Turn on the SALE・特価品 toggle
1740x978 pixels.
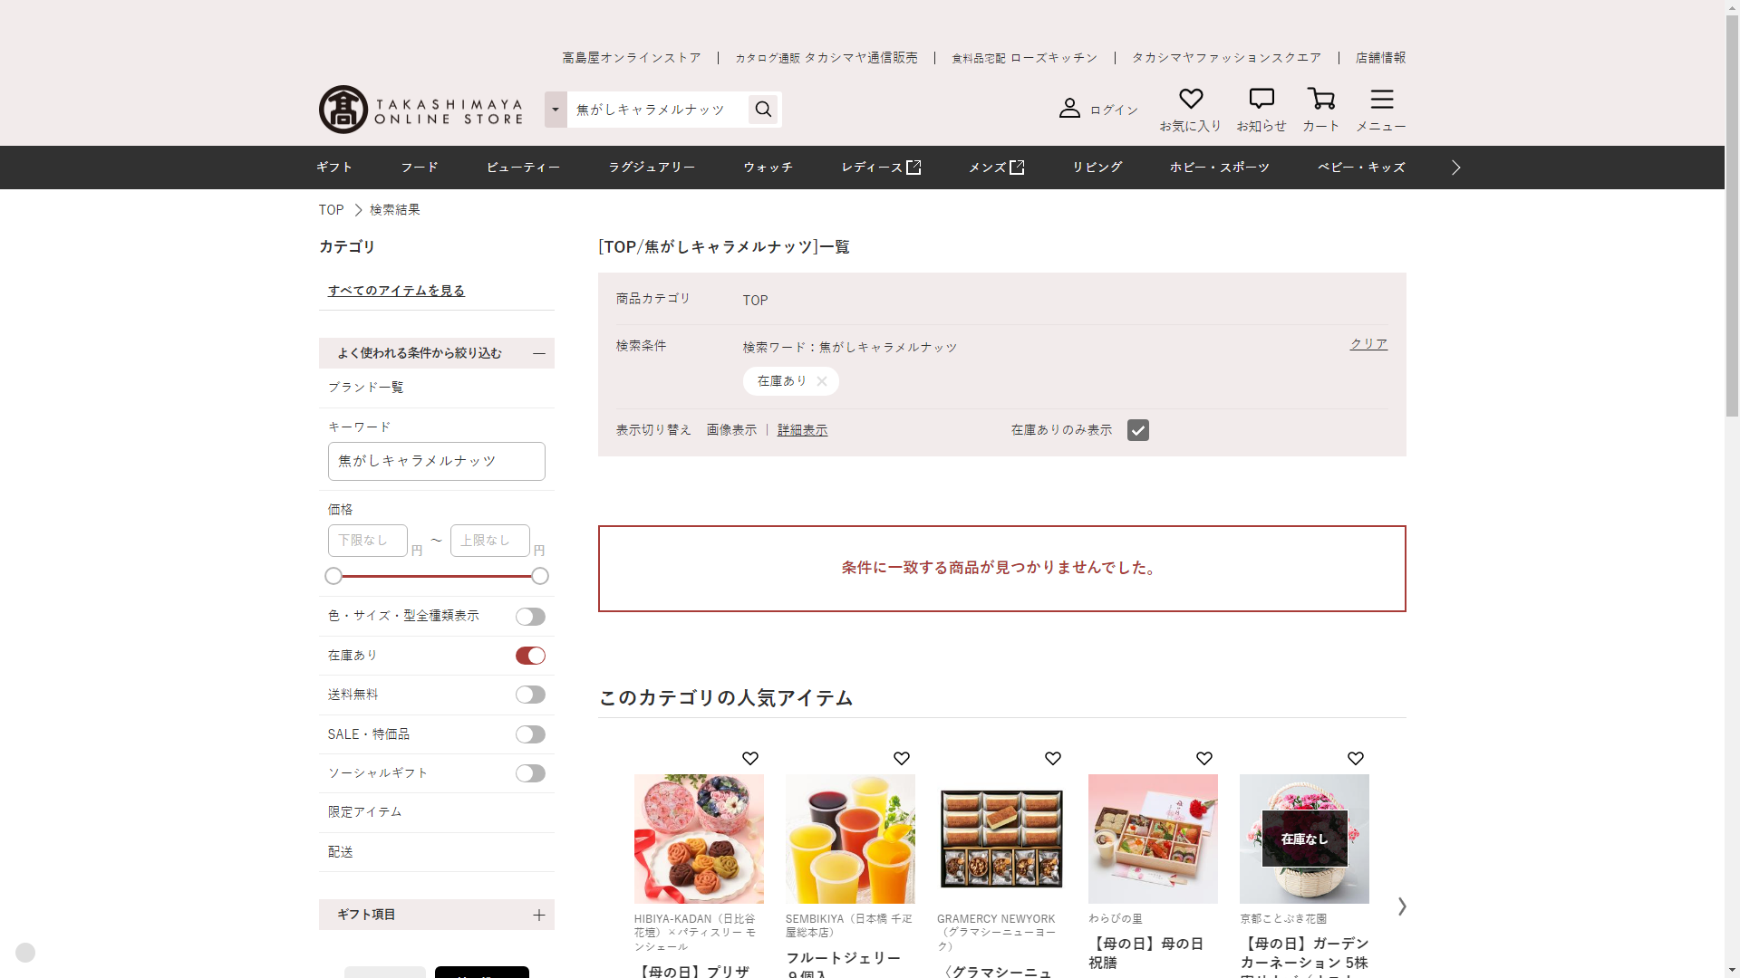[530, 734]
